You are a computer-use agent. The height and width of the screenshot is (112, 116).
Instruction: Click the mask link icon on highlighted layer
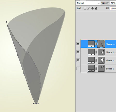coord(96,44)
